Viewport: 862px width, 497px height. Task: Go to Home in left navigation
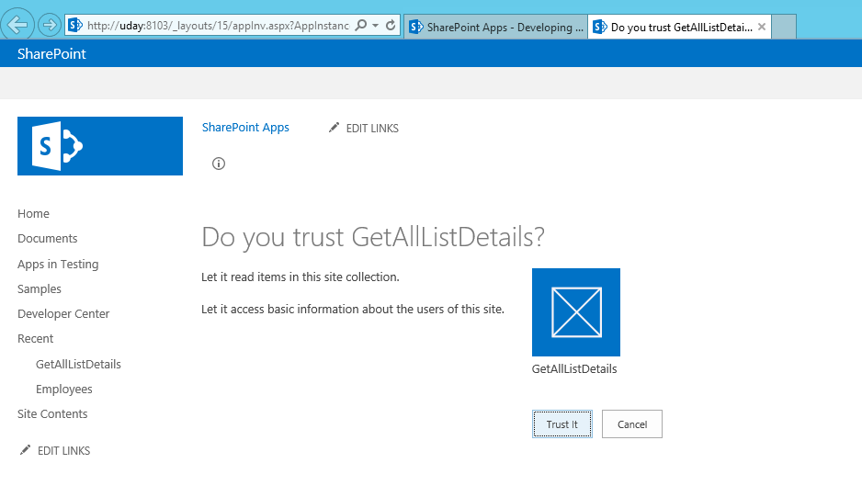[x=33, y=213]
